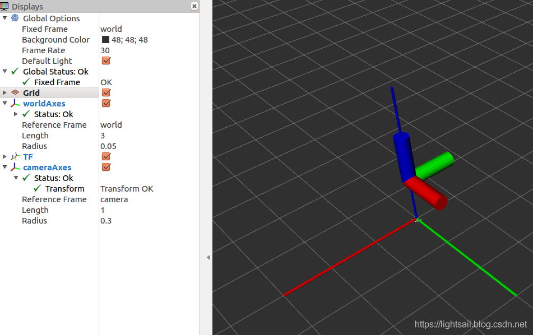Select the Global Options row label
Screen dimensions: 533x335
52,18
